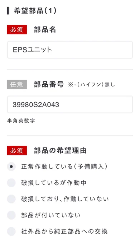Select the 破損しており、作動していない radio circle
This screenshot has width=140, height=244.
(x=11, y=199)
